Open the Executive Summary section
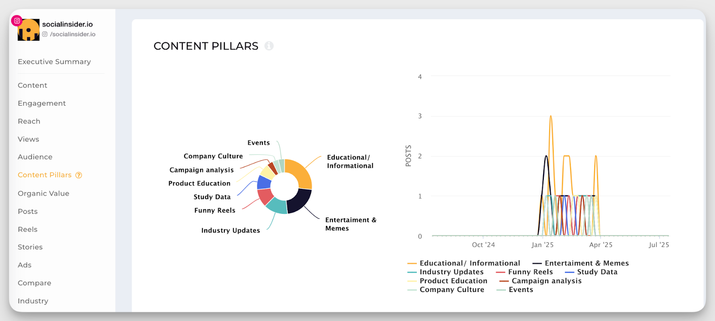This screenshot has height=321, width=715. (54, 62)
